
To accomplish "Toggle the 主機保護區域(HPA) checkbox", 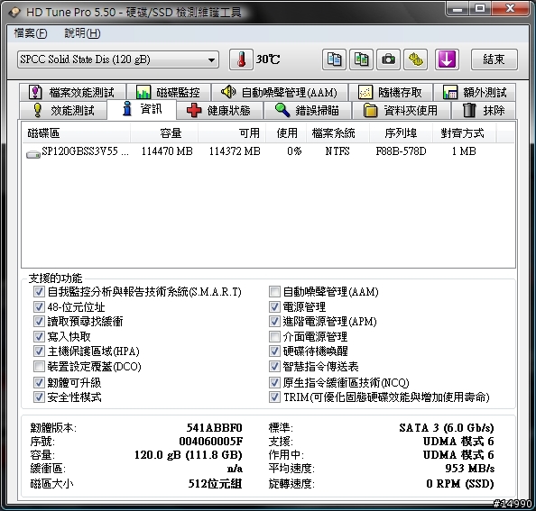I will coord(39,351).
